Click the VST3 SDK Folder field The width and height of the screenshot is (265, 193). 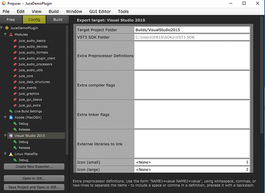(192, 37)
